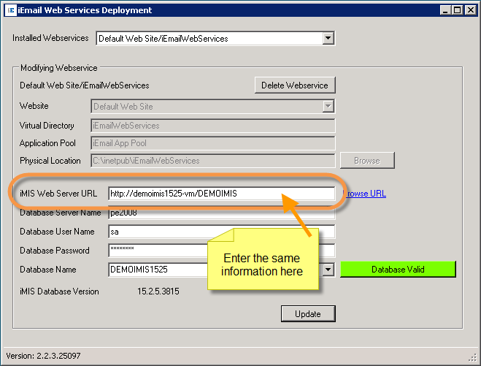Click the green Database Valid button
Viewport: 481px width, 366px height.
click(x=398, y=270)
